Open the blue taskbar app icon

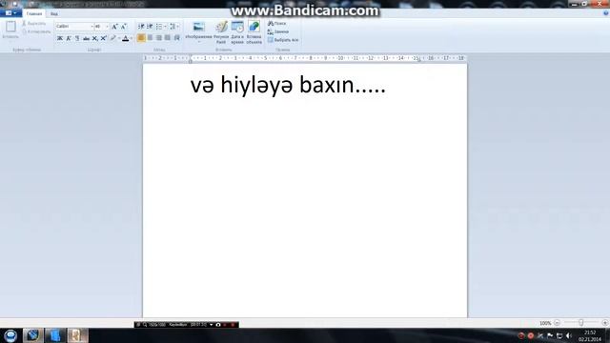point(55,335)
